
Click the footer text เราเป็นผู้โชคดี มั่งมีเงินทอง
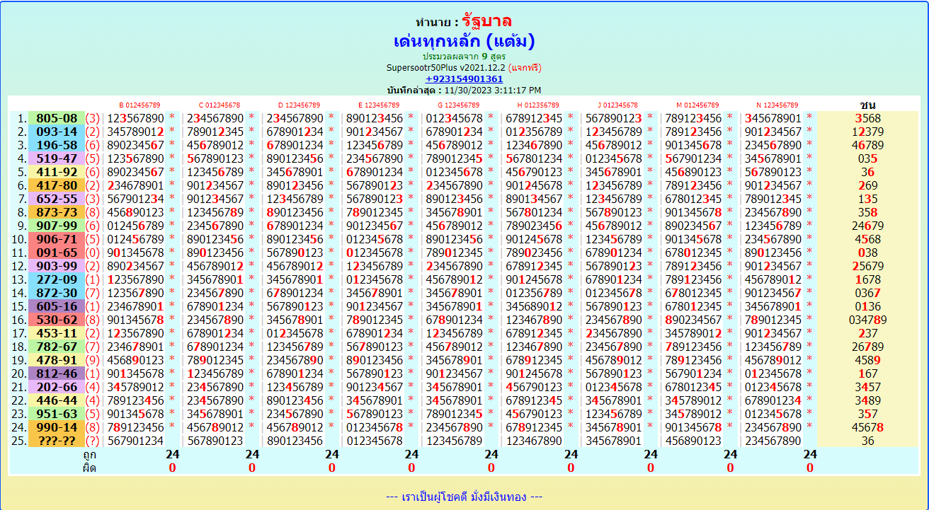[x=464, y=497]
